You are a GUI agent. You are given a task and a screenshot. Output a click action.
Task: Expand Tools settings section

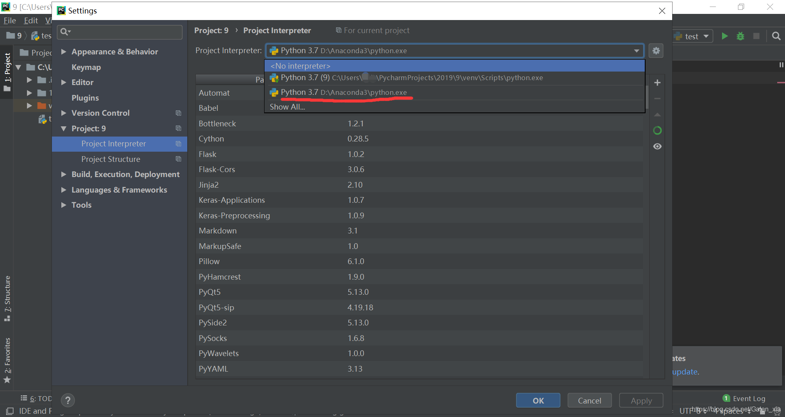[x=63, y=205]
